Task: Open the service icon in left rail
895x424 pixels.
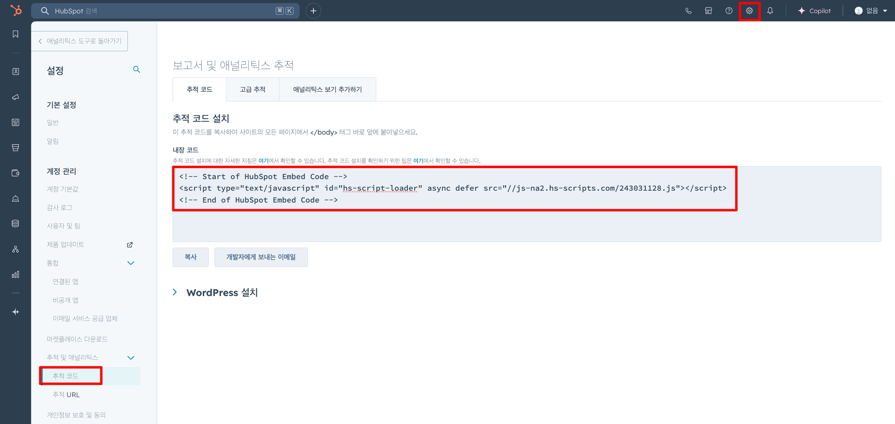Action: (x=16, y=199)
